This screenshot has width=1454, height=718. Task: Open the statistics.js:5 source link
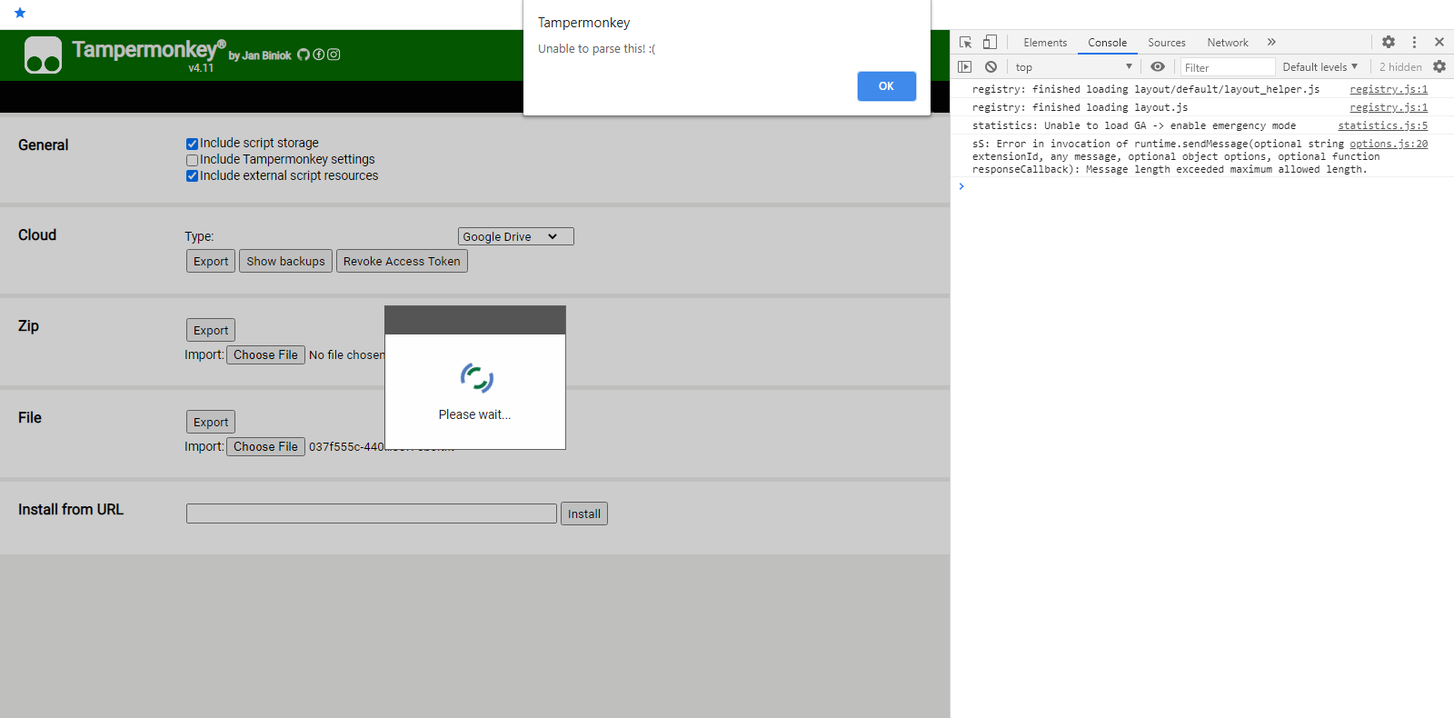pyautogui.click(x=1382, y=125)
